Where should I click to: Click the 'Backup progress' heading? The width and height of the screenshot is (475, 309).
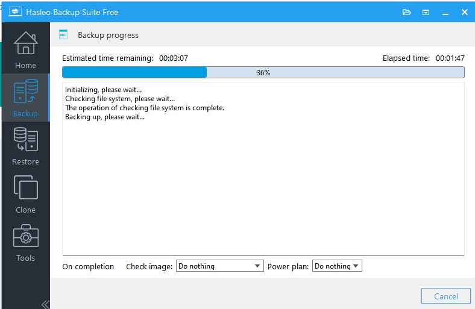tap(108, 35)
